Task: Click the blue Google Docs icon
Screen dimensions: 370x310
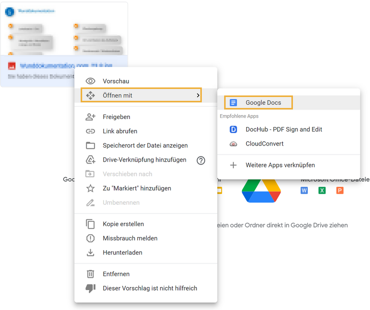Action: click(x=233, y=102)
